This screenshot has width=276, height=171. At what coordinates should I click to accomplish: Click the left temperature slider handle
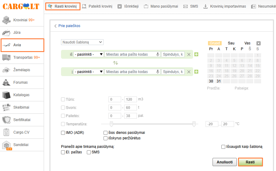click(111, 124)
